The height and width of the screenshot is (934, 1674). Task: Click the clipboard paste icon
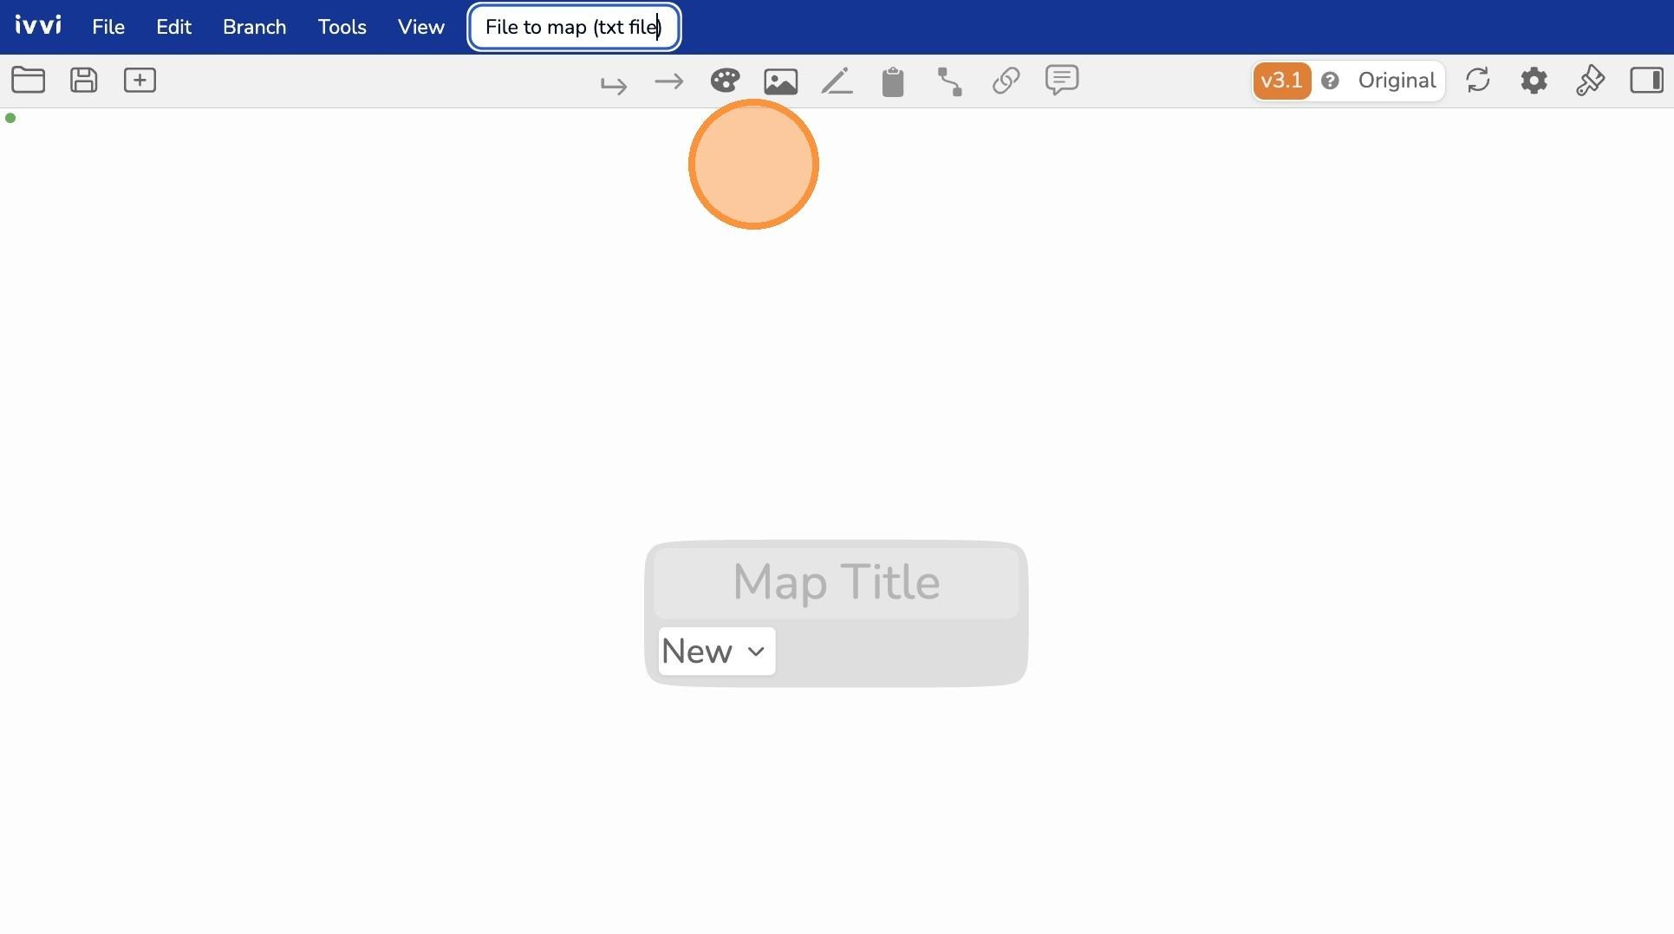[x=893, y=81]
